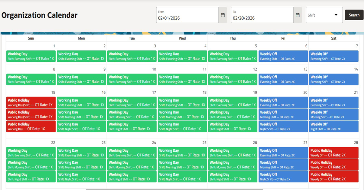Select the Weekly Off event on February 6
The image size is (364, 190).
(283, 56)
